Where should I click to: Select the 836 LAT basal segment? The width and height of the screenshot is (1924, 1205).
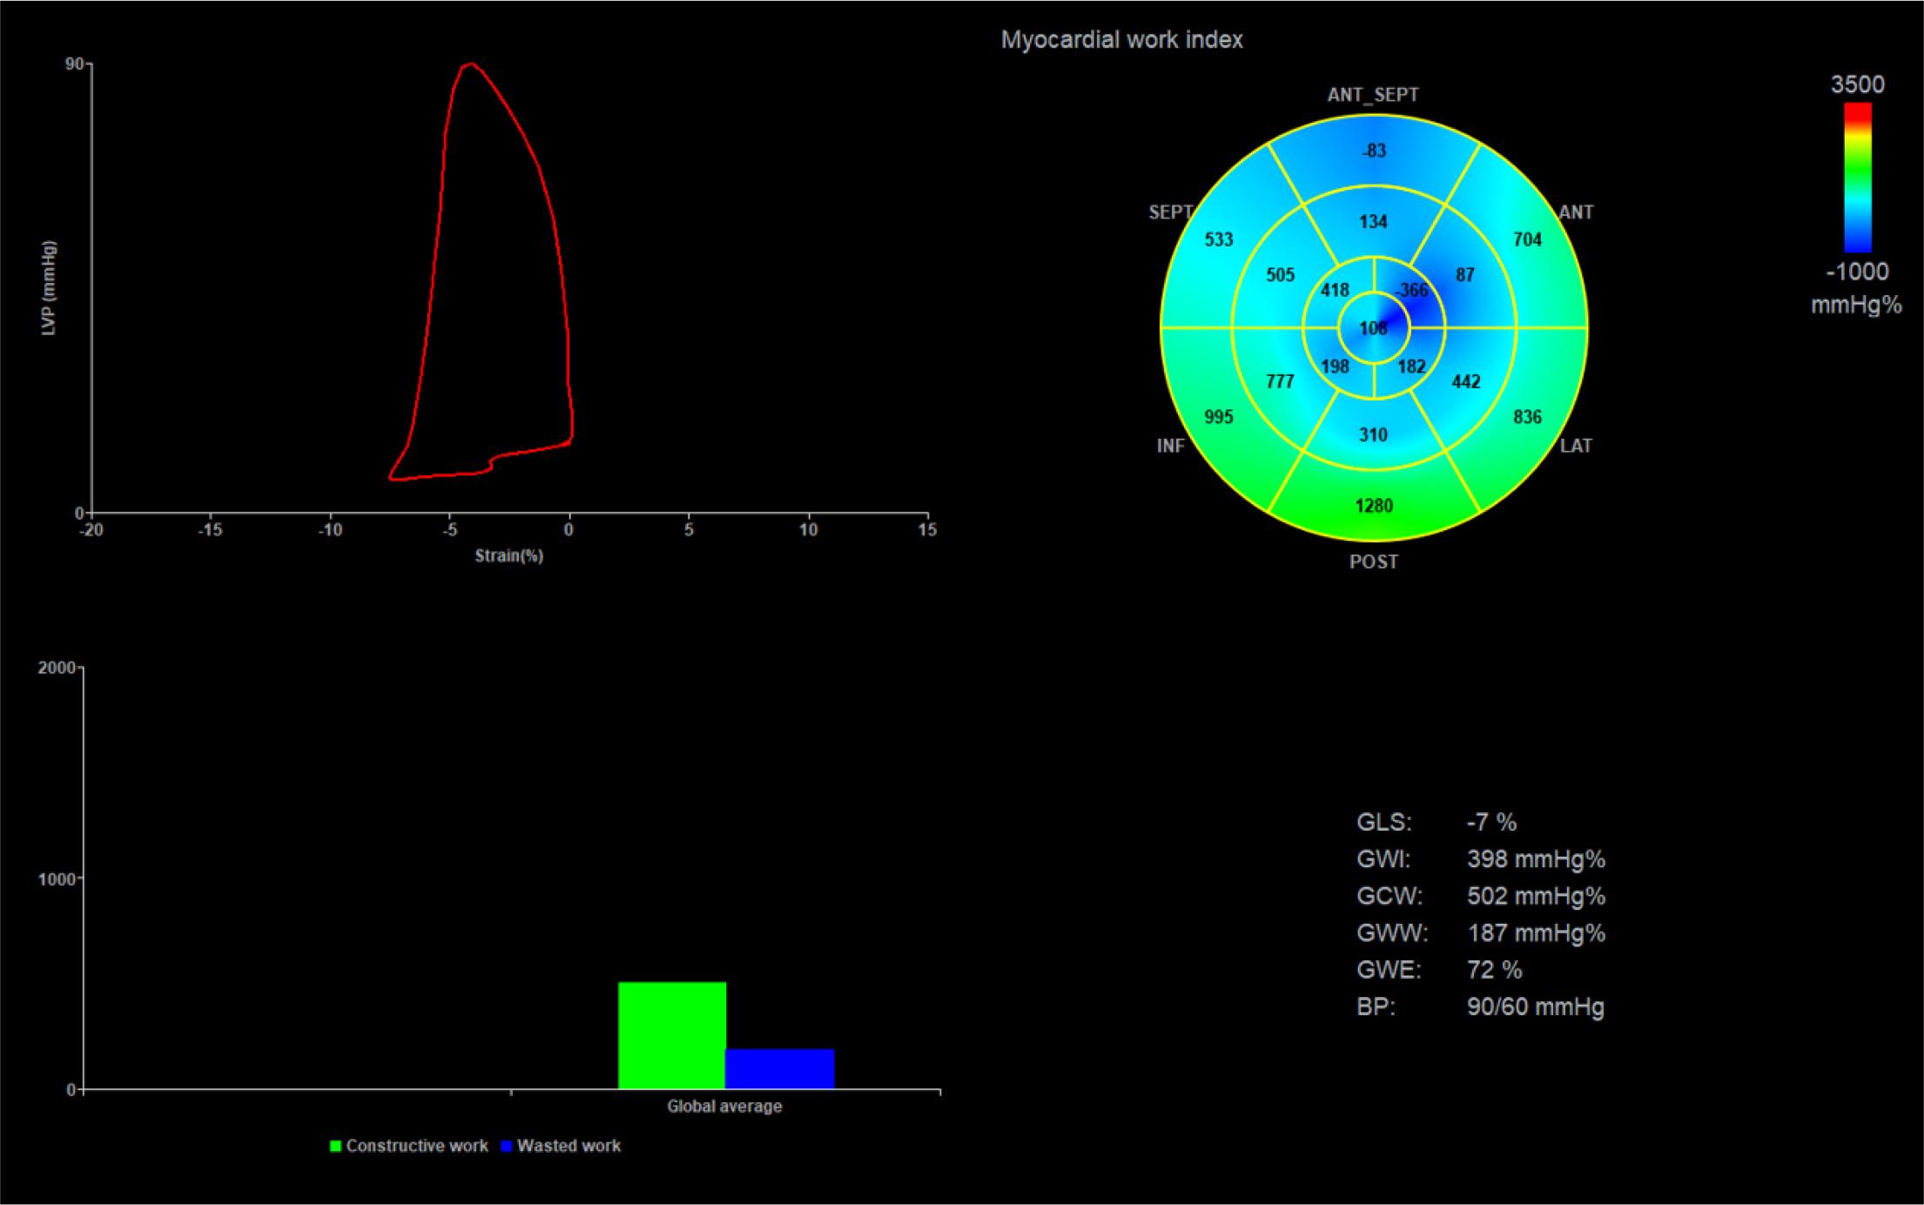pos(1527,417)
